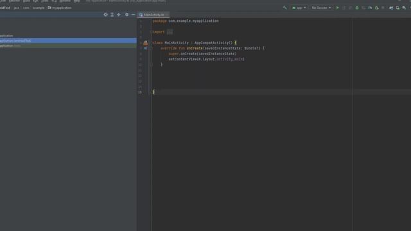411x231 pixels.
Task: Click the closing brace on line 15
Action: click(154, 92)
